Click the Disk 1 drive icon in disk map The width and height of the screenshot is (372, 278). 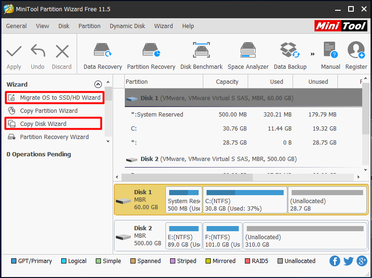[123, 201]
